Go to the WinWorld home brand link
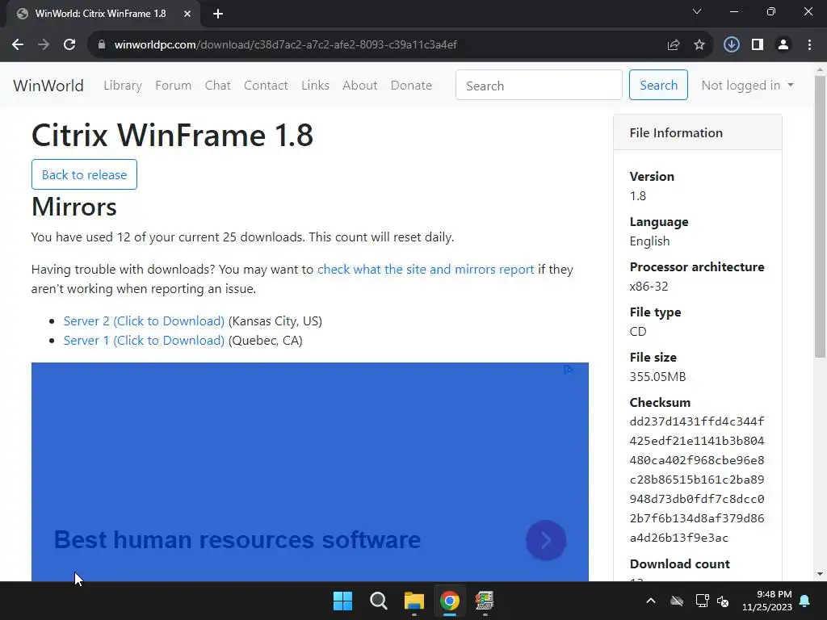827x620 pixels. pos(48,86)
